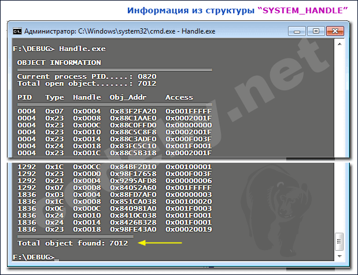The width and height of the screenshot is (358, 275).
Task: Click object address '0x98FE43A0'
Action: 134,229
